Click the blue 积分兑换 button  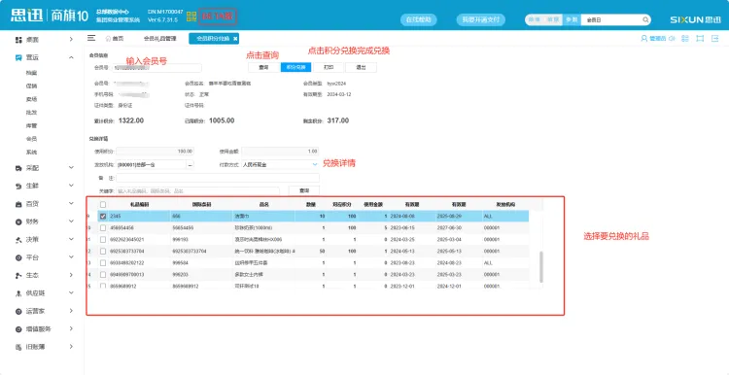pos(296,67)
